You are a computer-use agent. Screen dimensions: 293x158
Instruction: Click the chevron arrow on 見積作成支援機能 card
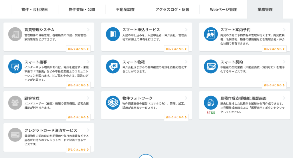pyautogui.click(x=284, y=98)
